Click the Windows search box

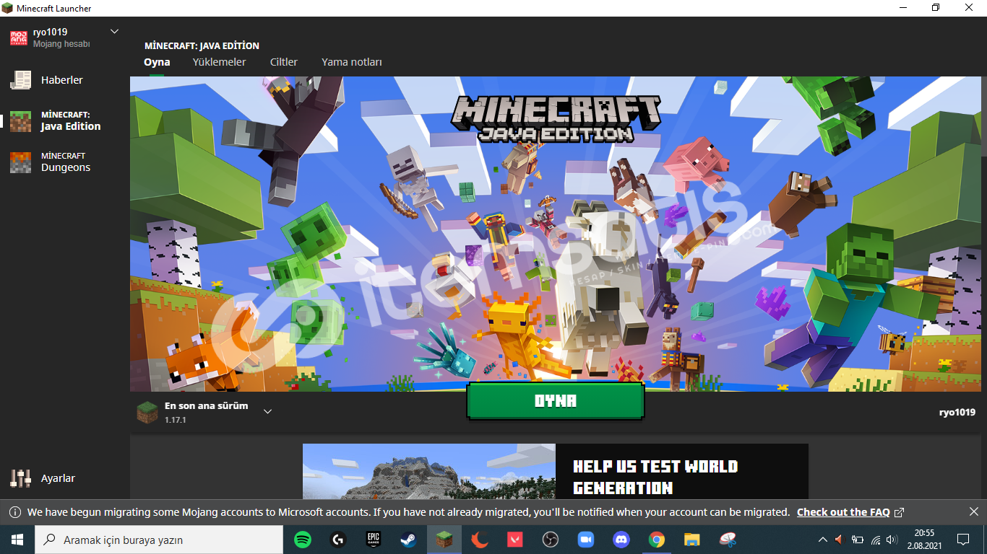pos(159,540)
